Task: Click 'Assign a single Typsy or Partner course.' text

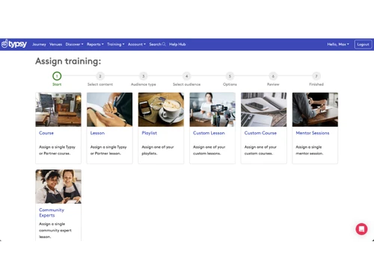Action: (x=57, y=150)
